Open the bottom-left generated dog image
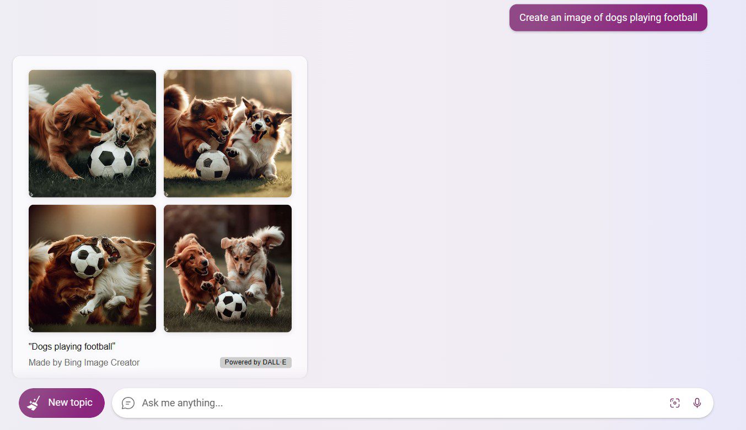This screenshot has width=746, height=430. 92,268
